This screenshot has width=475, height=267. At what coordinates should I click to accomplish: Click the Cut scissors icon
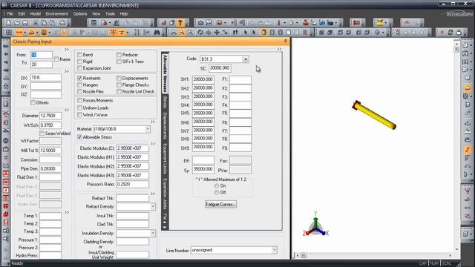[x=36, y=23]
